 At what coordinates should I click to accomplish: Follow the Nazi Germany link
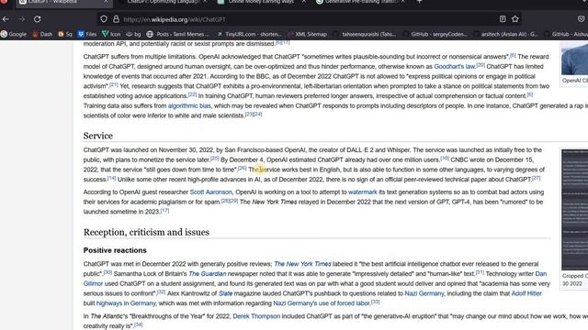point(424,293)
